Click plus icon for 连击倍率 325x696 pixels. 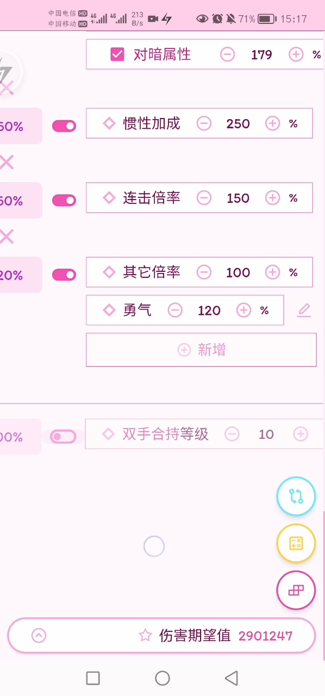272,198
